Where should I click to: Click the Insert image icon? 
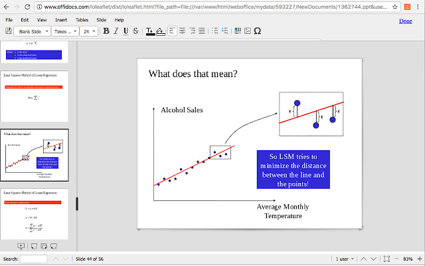(x=247, y=31)
